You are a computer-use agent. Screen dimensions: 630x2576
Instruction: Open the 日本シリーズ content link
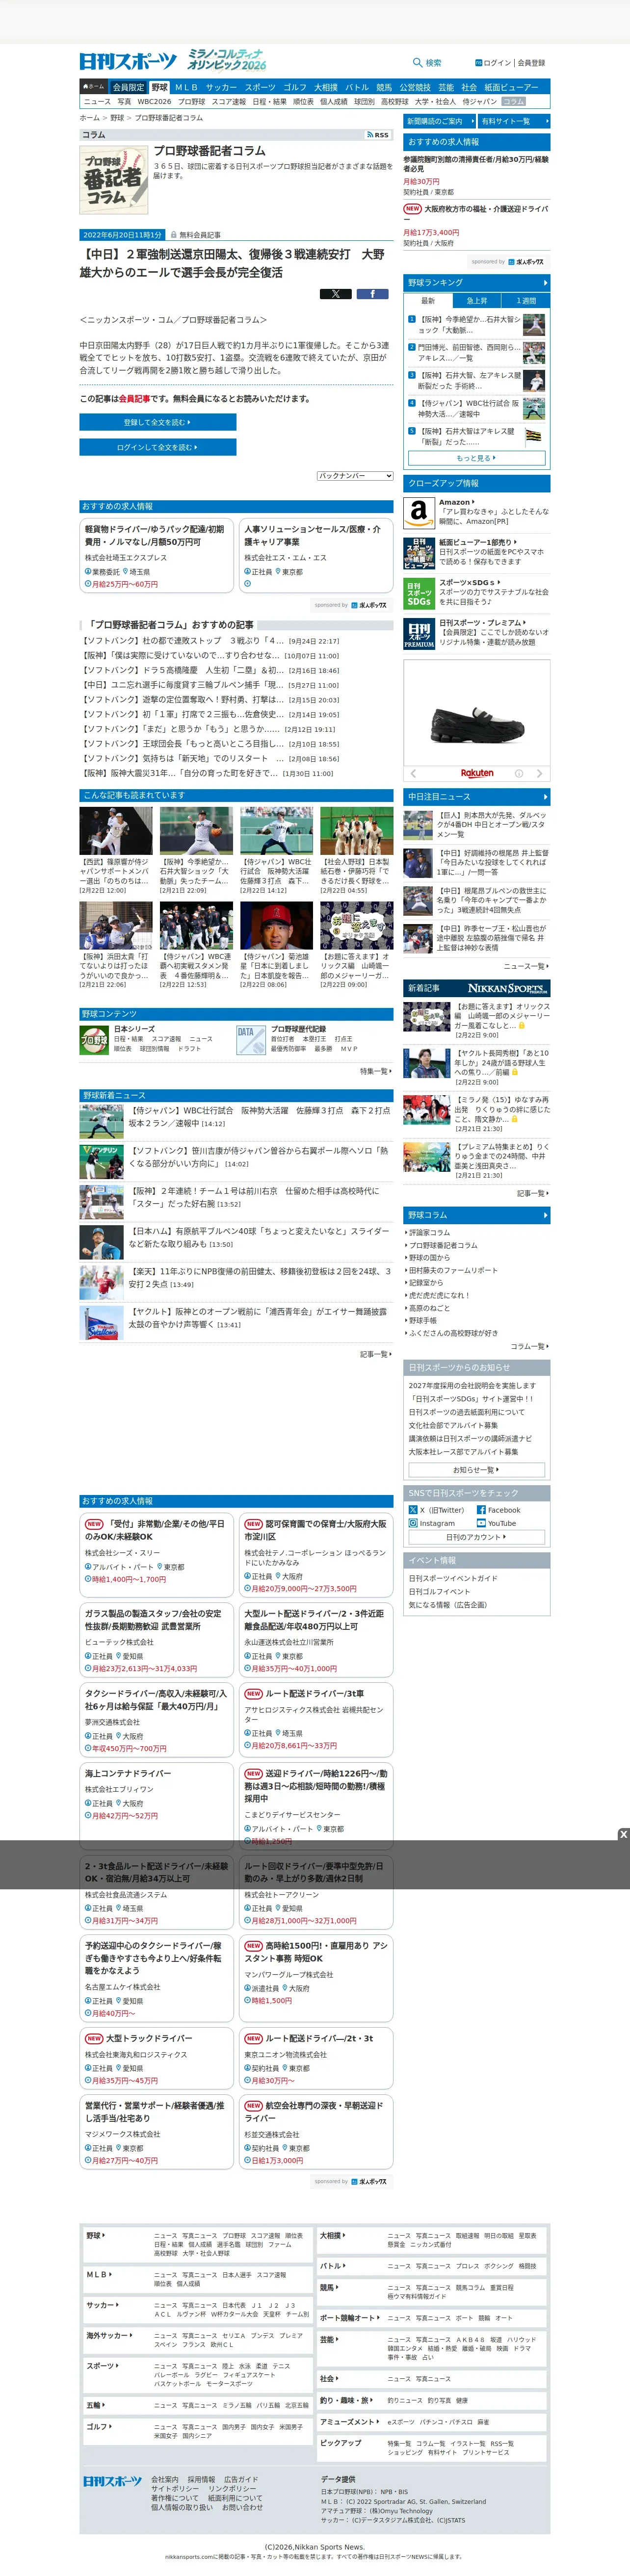(x=134, y=1028)
